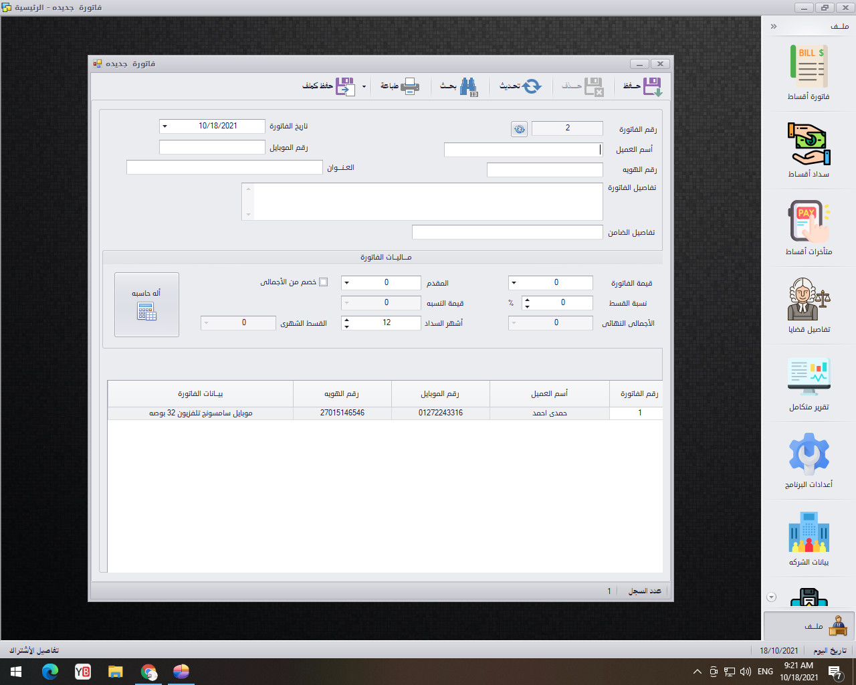Focus the تفاصيل الضامن guarantor field
856x685 pixels.
pyautogui.click(x=508, y=232)
